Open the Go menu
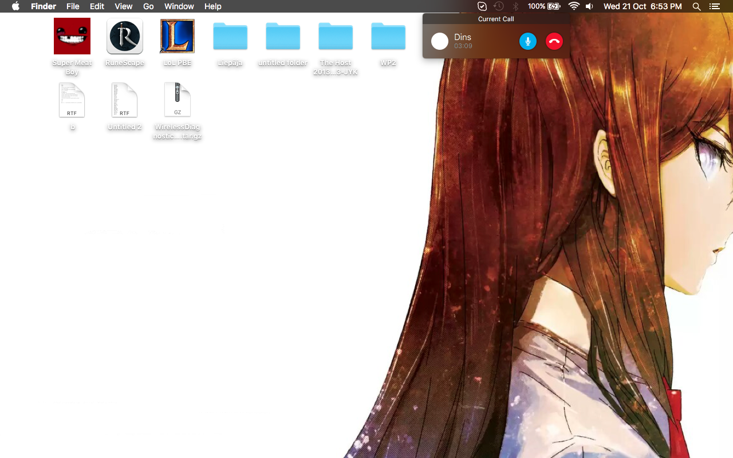The image size is (733, 458). tap(148, 6)
